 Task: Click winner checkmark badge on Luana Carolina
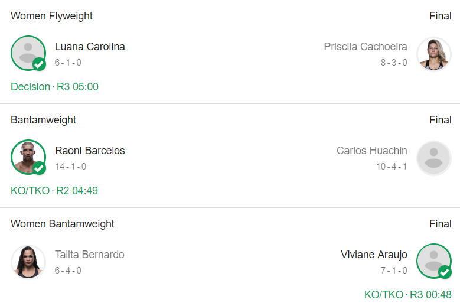click(x=40, y=64)
